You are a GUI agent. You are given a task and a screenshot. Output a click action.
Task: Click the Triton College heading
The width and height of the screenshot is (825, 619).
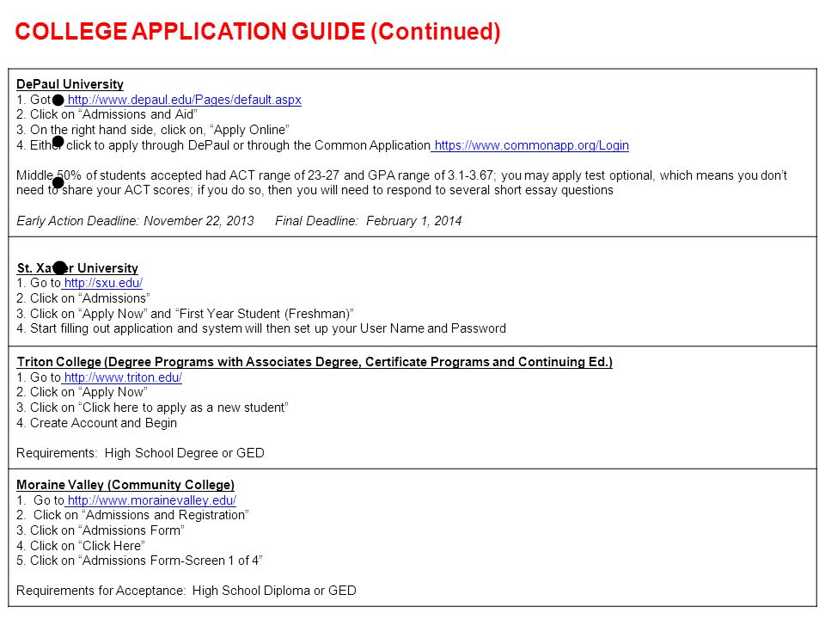pos(315,362)
